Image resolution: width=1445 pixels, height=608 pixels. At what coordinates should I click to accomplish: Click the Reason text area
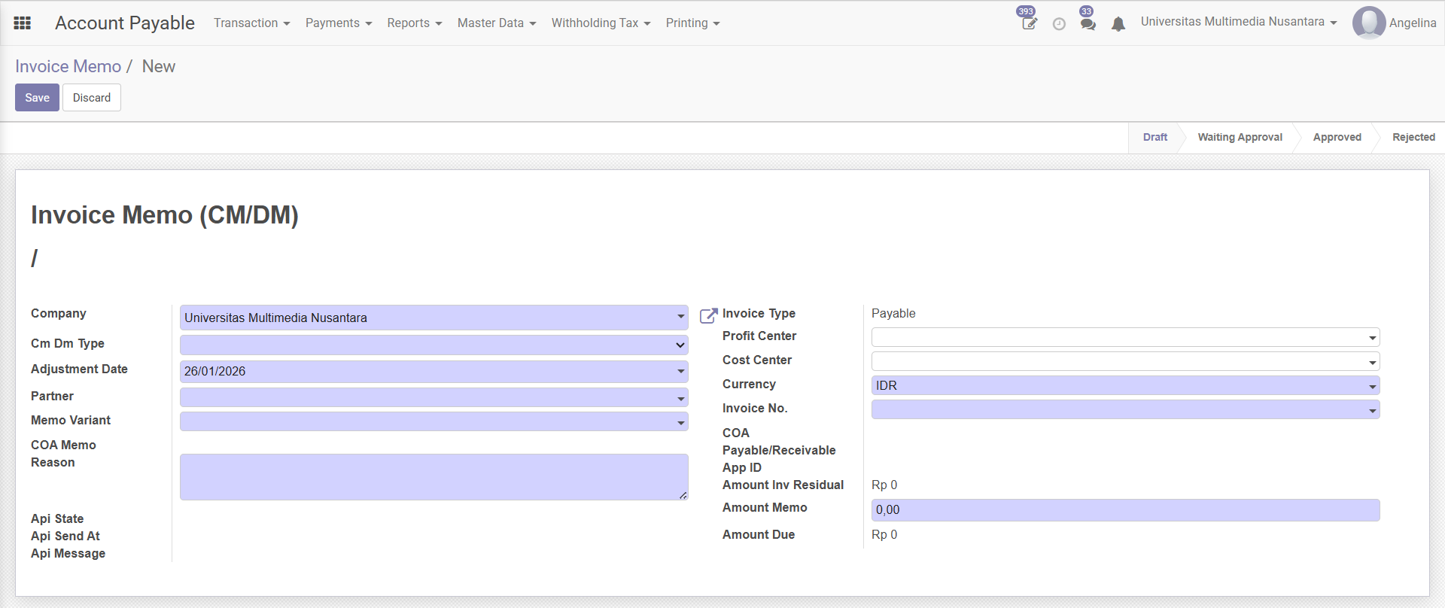pyautogui.click(x=433, y=477)
